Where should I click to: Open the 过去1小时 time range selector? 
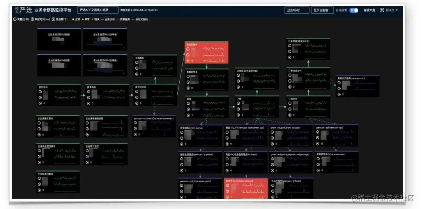click(297, 10)
